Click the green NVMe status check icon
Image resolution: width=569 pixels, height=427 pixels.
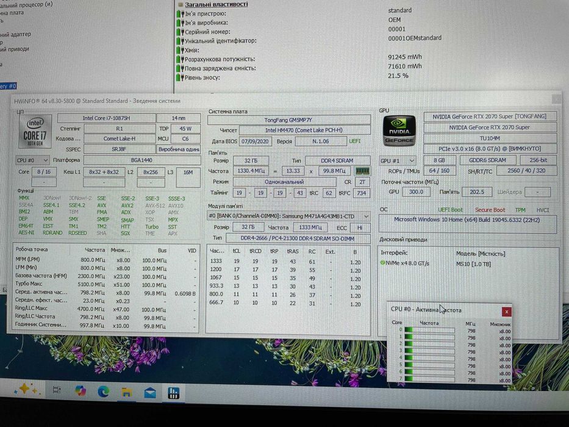(382, 262)
